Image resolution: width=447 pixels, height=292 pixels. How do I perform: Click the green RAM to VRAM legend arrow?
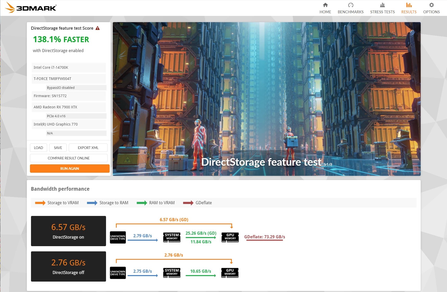click(142, 203)
